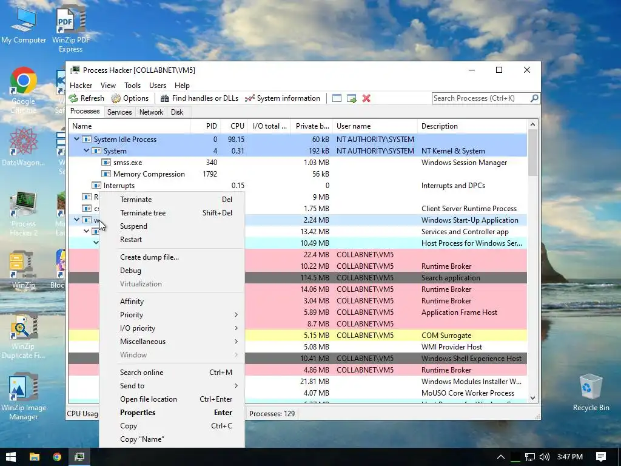Click the Refresh toolbar icon

click(86, 98)
